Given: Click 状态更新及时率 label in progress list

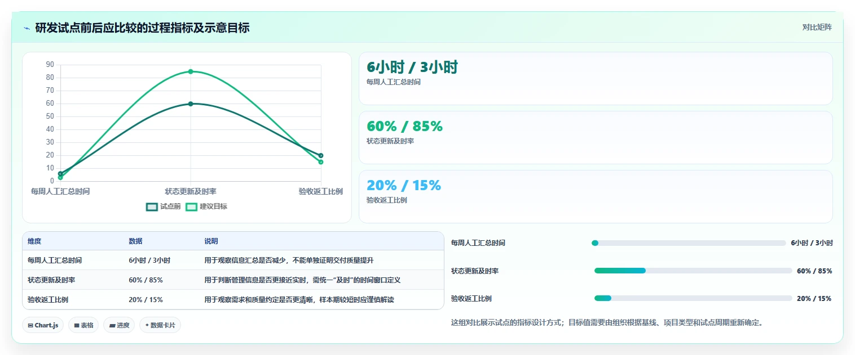Looking at the screenshot, I should [475, 271].
